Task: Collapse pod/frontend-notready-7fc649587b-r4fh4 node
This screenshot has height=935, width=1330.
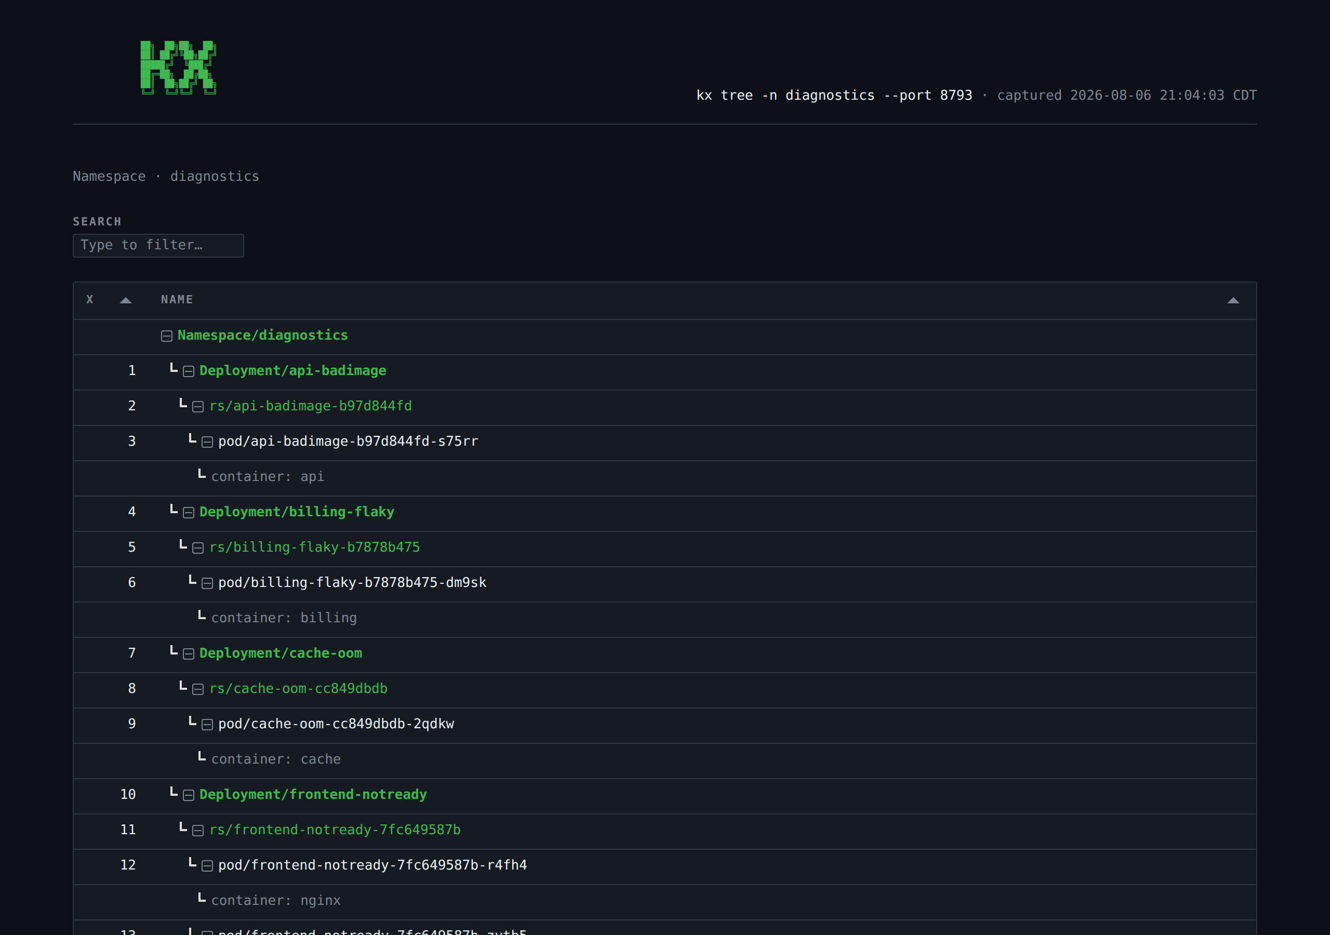Action: pos(207,866)
